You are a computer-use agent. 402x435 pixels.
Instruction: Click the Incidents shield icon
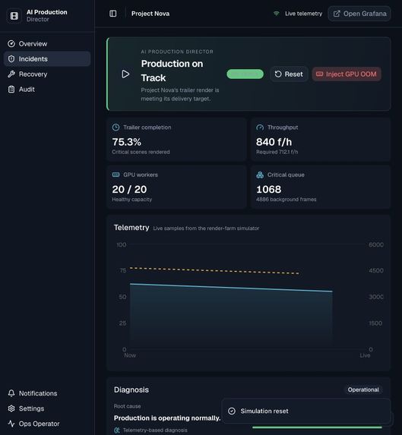point(11,58)
